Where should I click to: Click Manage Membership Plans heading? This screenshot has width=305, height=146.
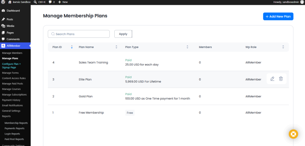coord(75,16)
